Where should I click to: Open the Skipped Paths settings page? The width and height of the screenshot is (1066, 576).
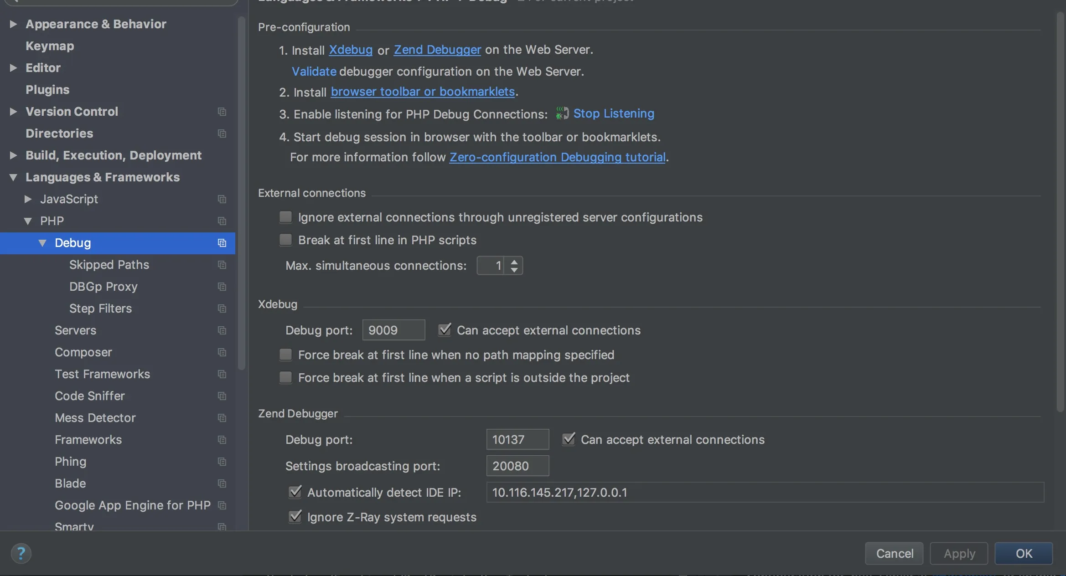[x=109, y=265]
